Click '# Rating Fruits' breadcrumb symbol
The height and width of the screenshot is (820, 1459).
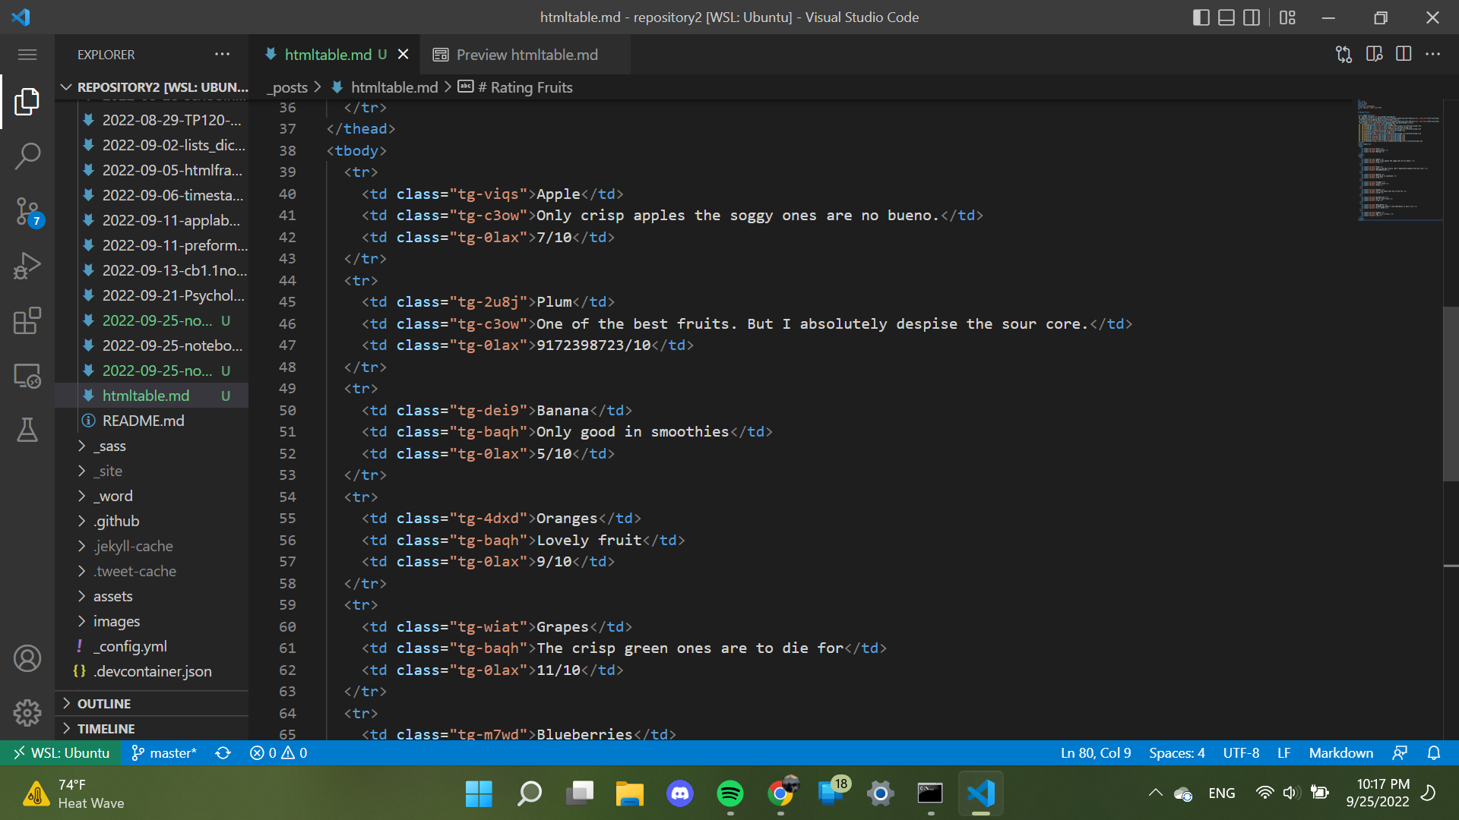pos(525,87)
